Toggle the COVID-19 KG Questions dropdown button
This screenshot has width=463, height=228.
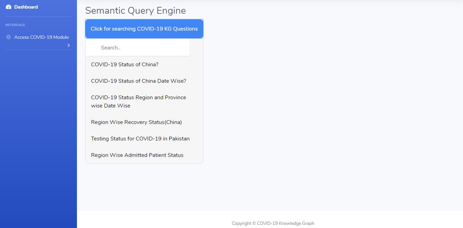[144, 29]
